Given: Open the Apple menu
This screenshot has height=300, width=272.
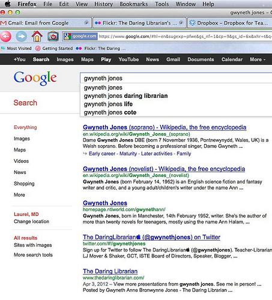Looking at the screenshot, I should (x=8, y=4).
